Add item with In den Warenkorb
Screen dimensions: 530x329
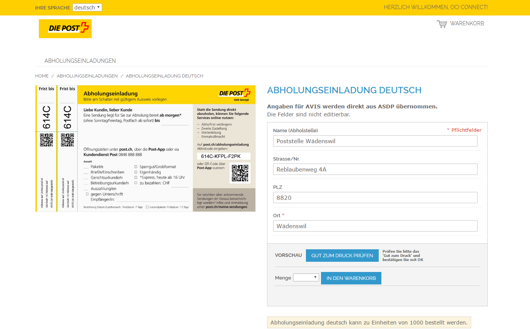(x=351, y=278)
